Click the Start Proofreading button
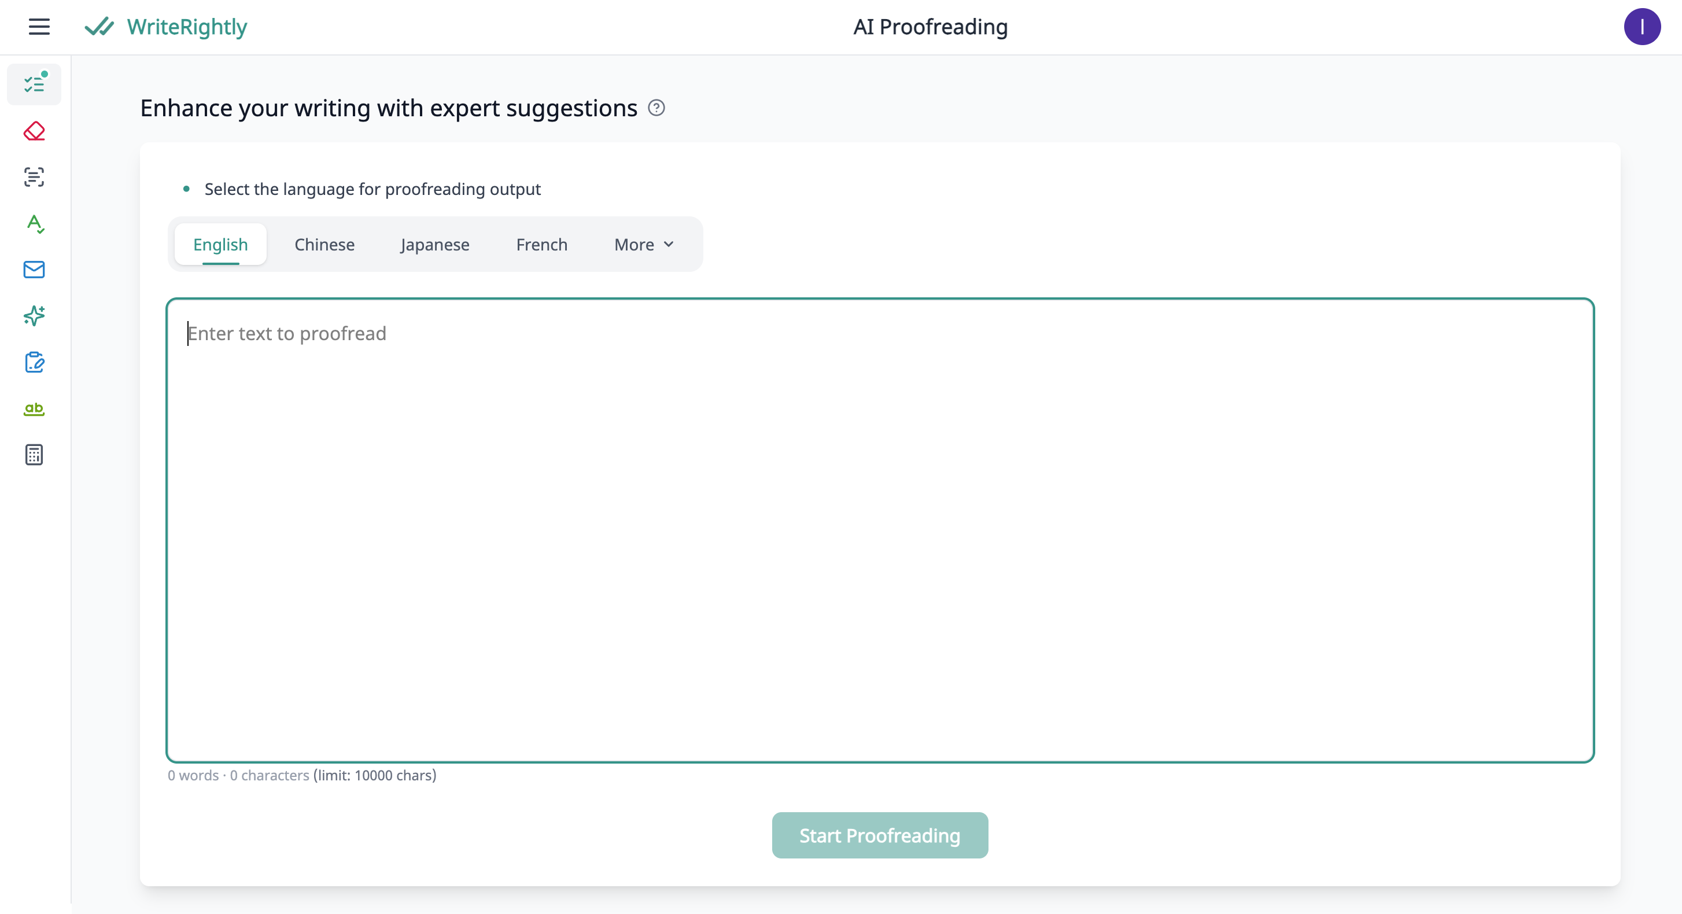 [x=880, y=836]
